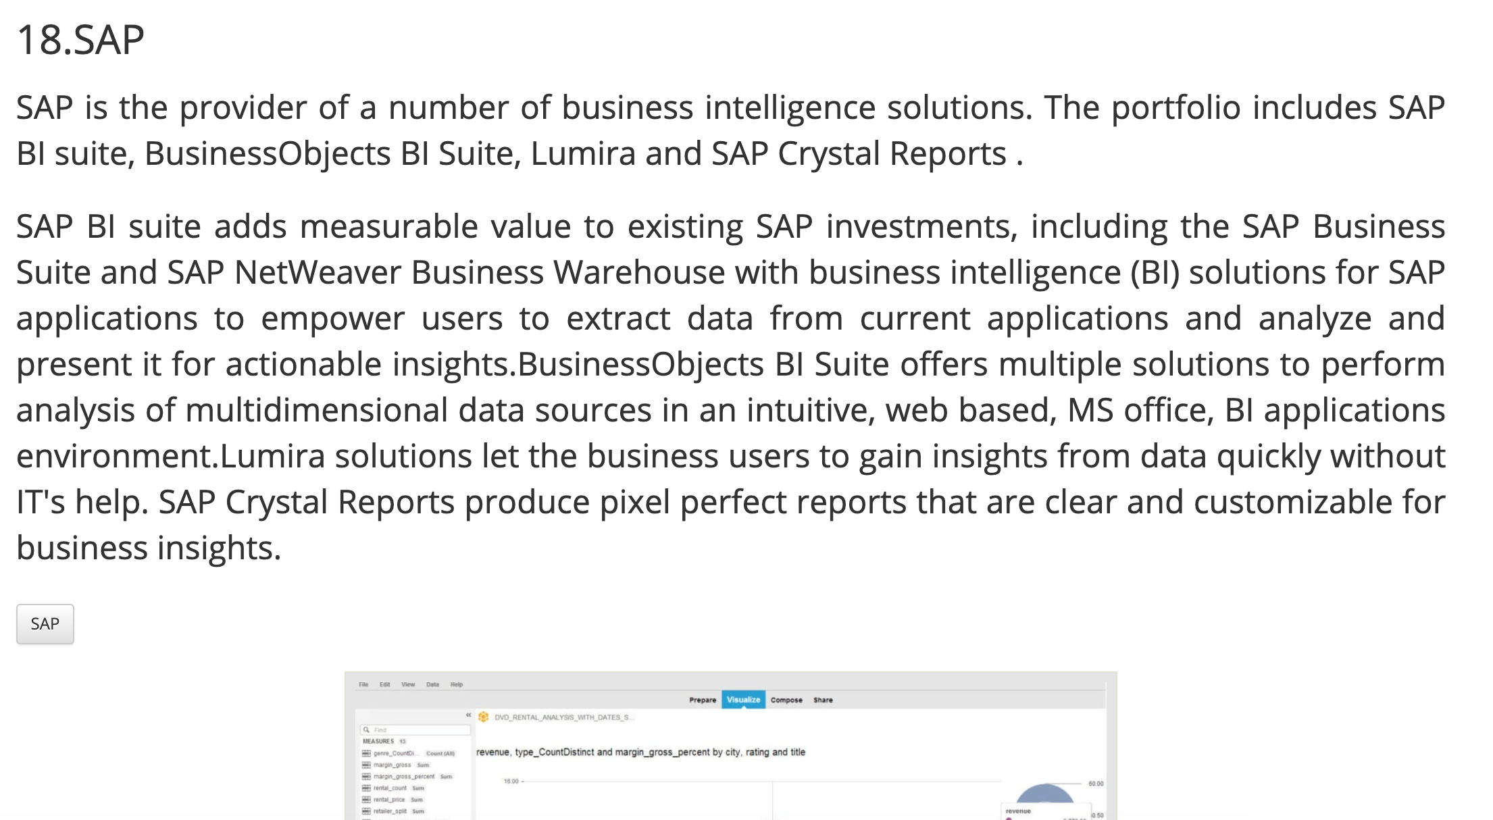Viewport: 1493px width, 820px height.
Task: Select the Visualize tab
Action: [x=743, y=700]
